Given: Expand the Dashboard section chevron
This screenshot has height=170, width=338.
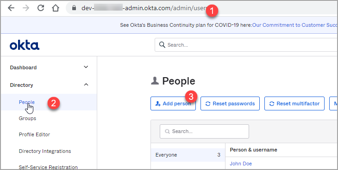Looking at the screenshot, I should point(86,67).
